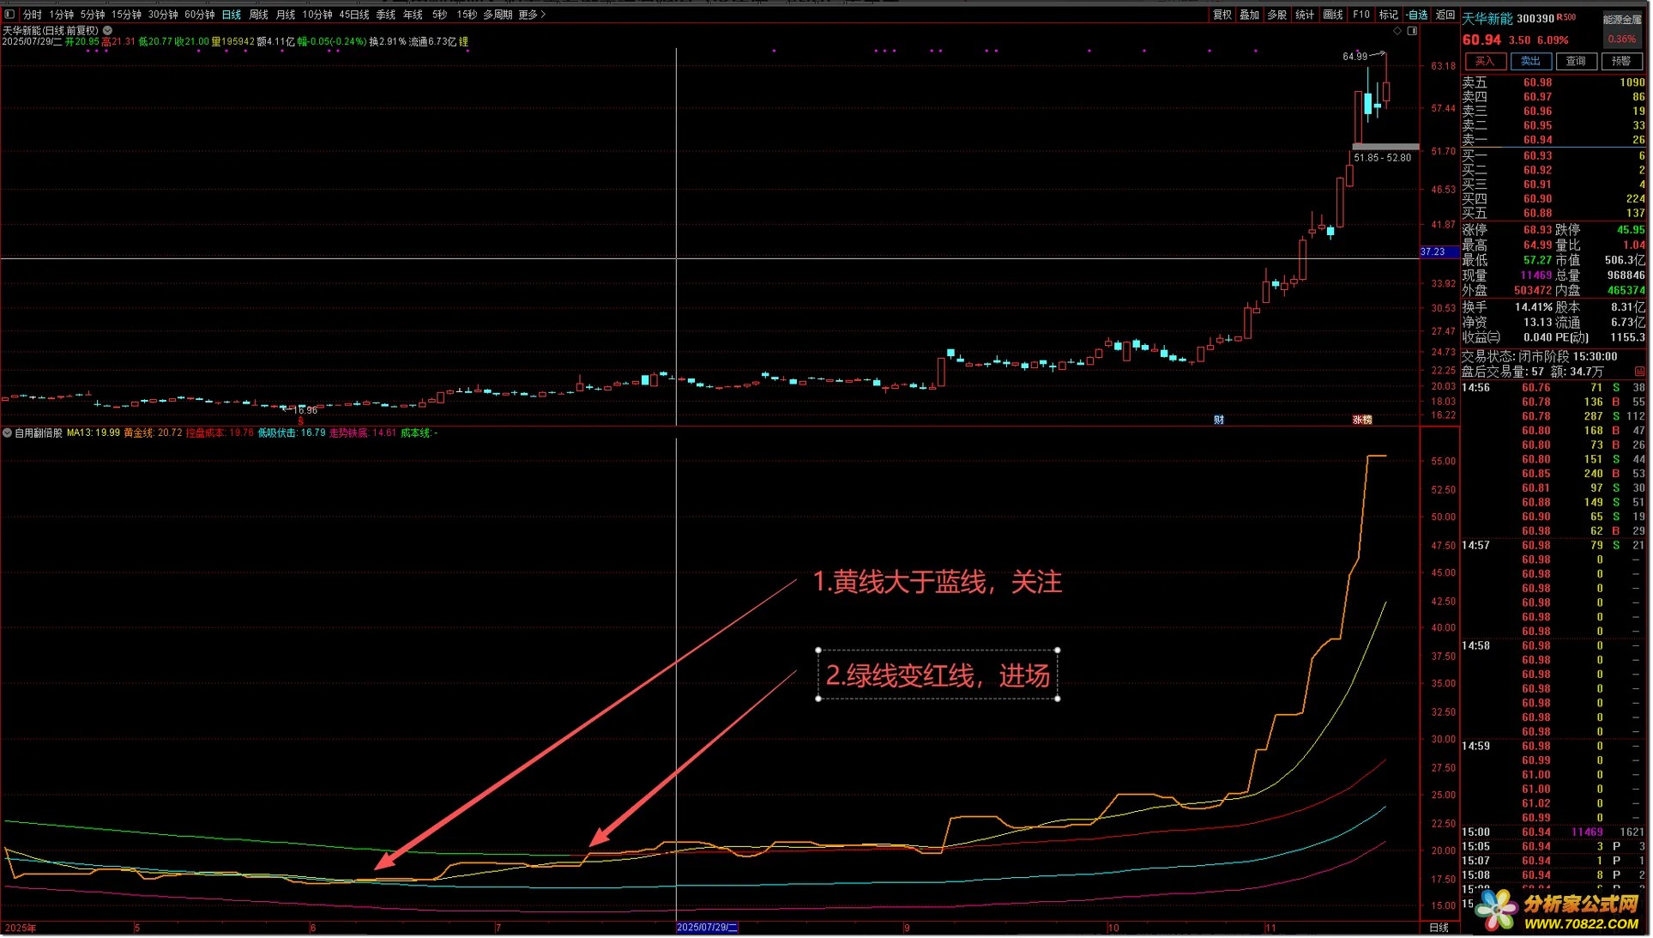Viewport: 1653px width, 938px height.
Task: Click the 预警 alert button
Action: point(1620,61)
